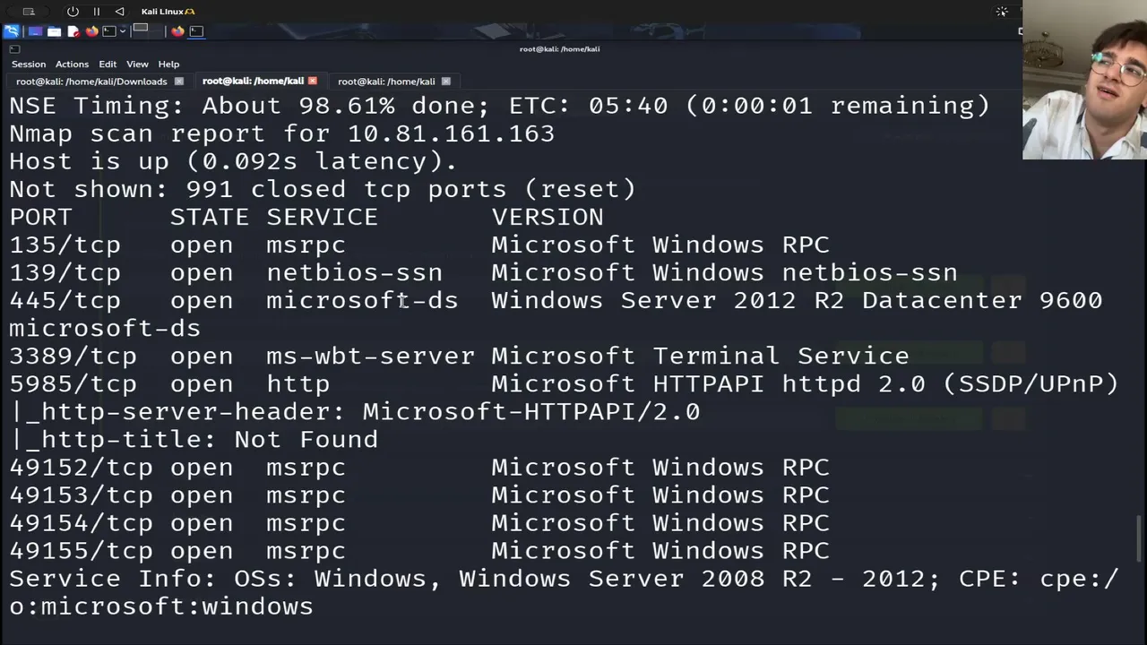Click the back triangle icon in the VM toolbar

pyautogui.click(x=120, y=12)
